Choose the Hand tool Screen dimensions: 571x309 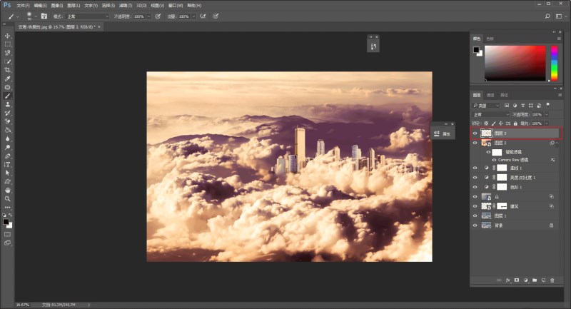(8, 190)
